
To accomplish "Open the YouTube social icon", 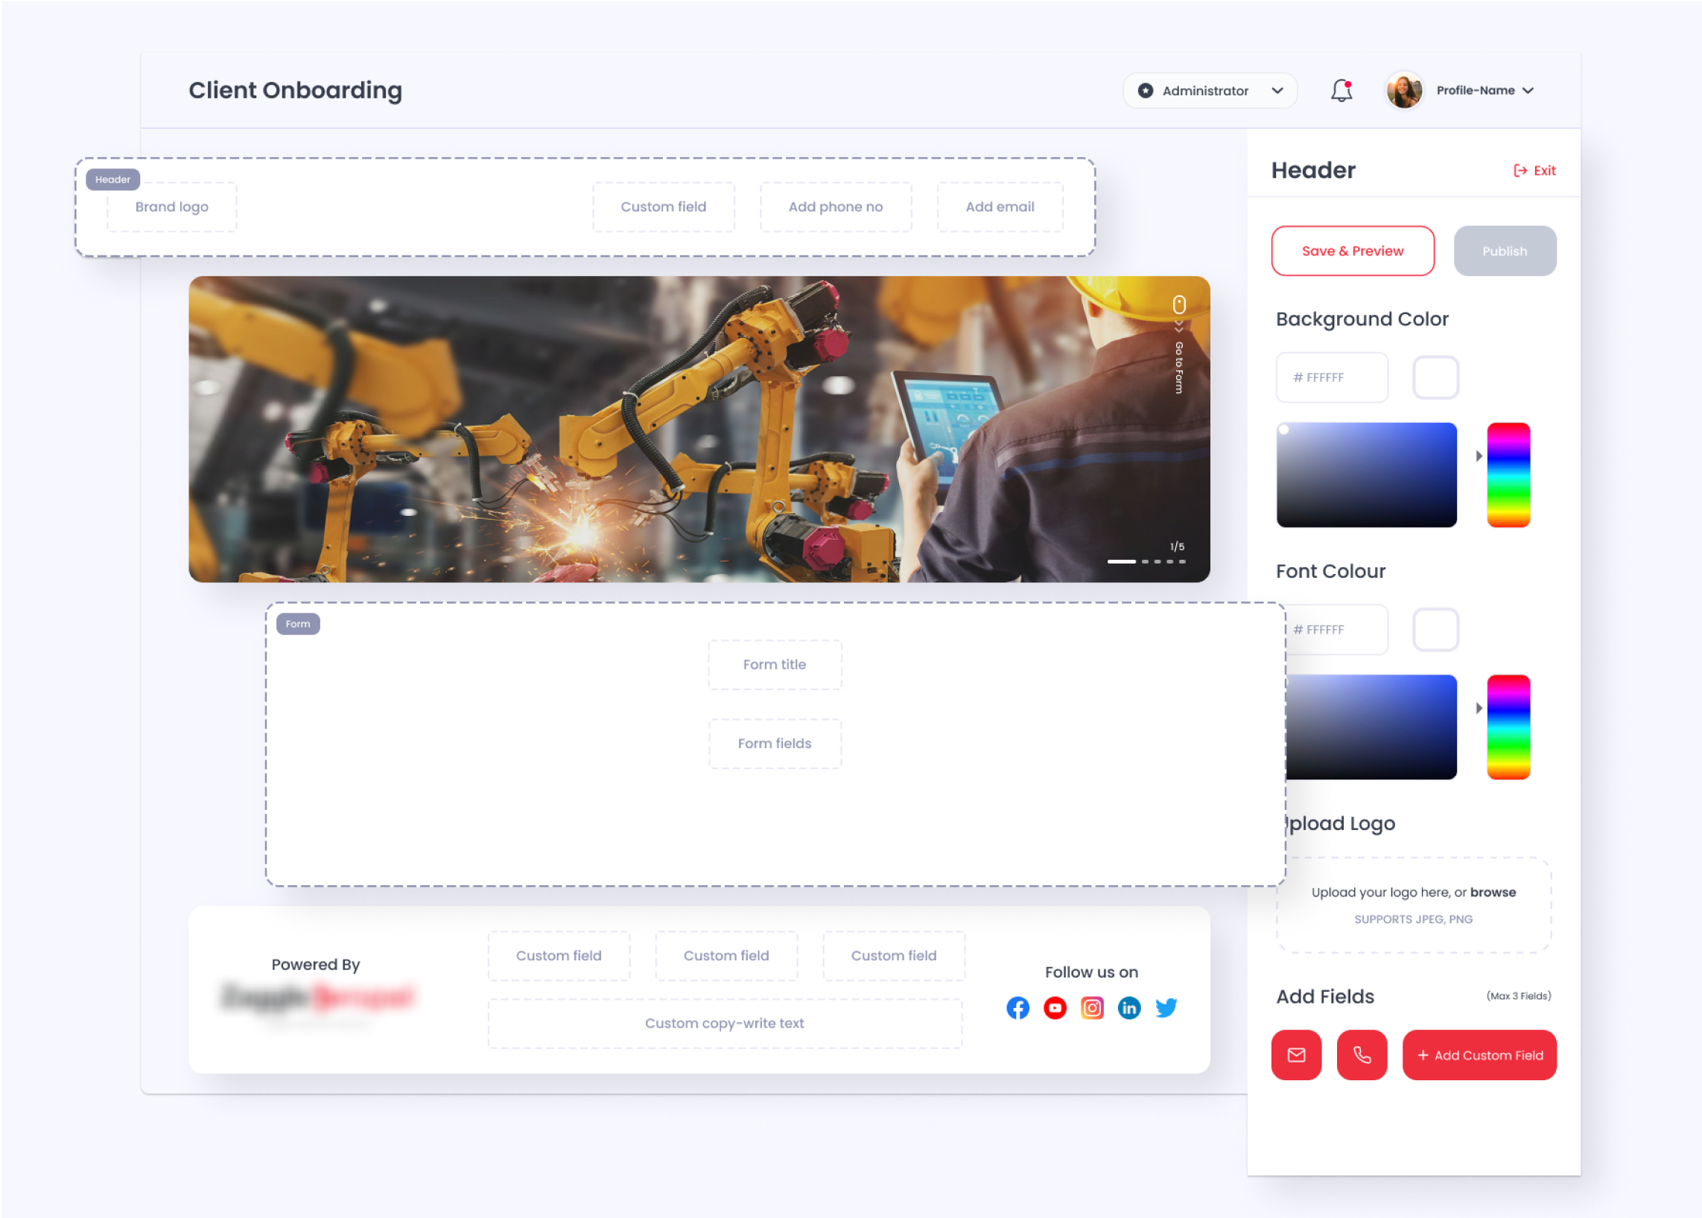I will [1055, 1007].
